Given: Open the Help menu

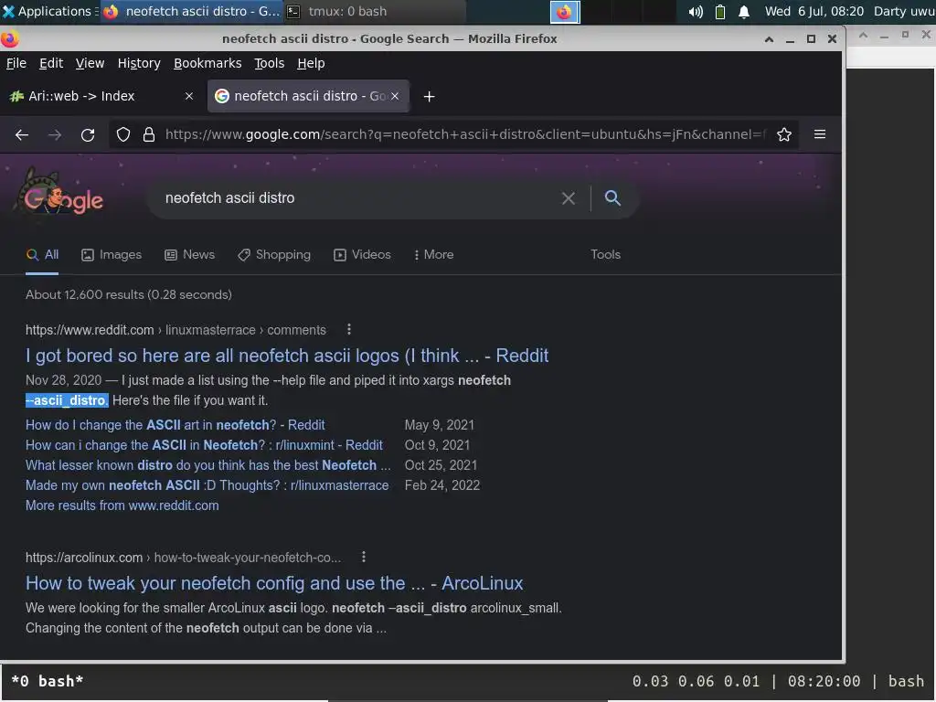Looking at the screenshot, I should pyautogui.click(x=311, y=63).
